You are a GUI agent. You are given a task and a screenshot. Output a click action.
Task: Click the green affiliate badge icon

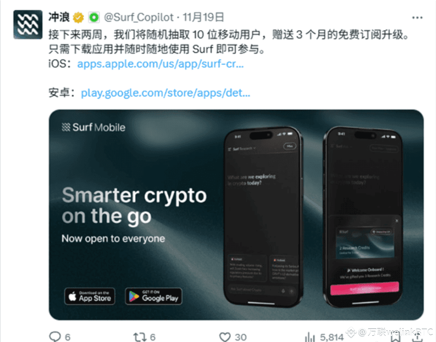(x=94, y=18)
